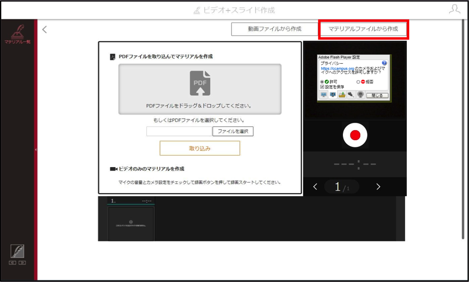The image size is (469, 282).
Task: Click the ファイルを選択 button
Action: pos(233,131)
